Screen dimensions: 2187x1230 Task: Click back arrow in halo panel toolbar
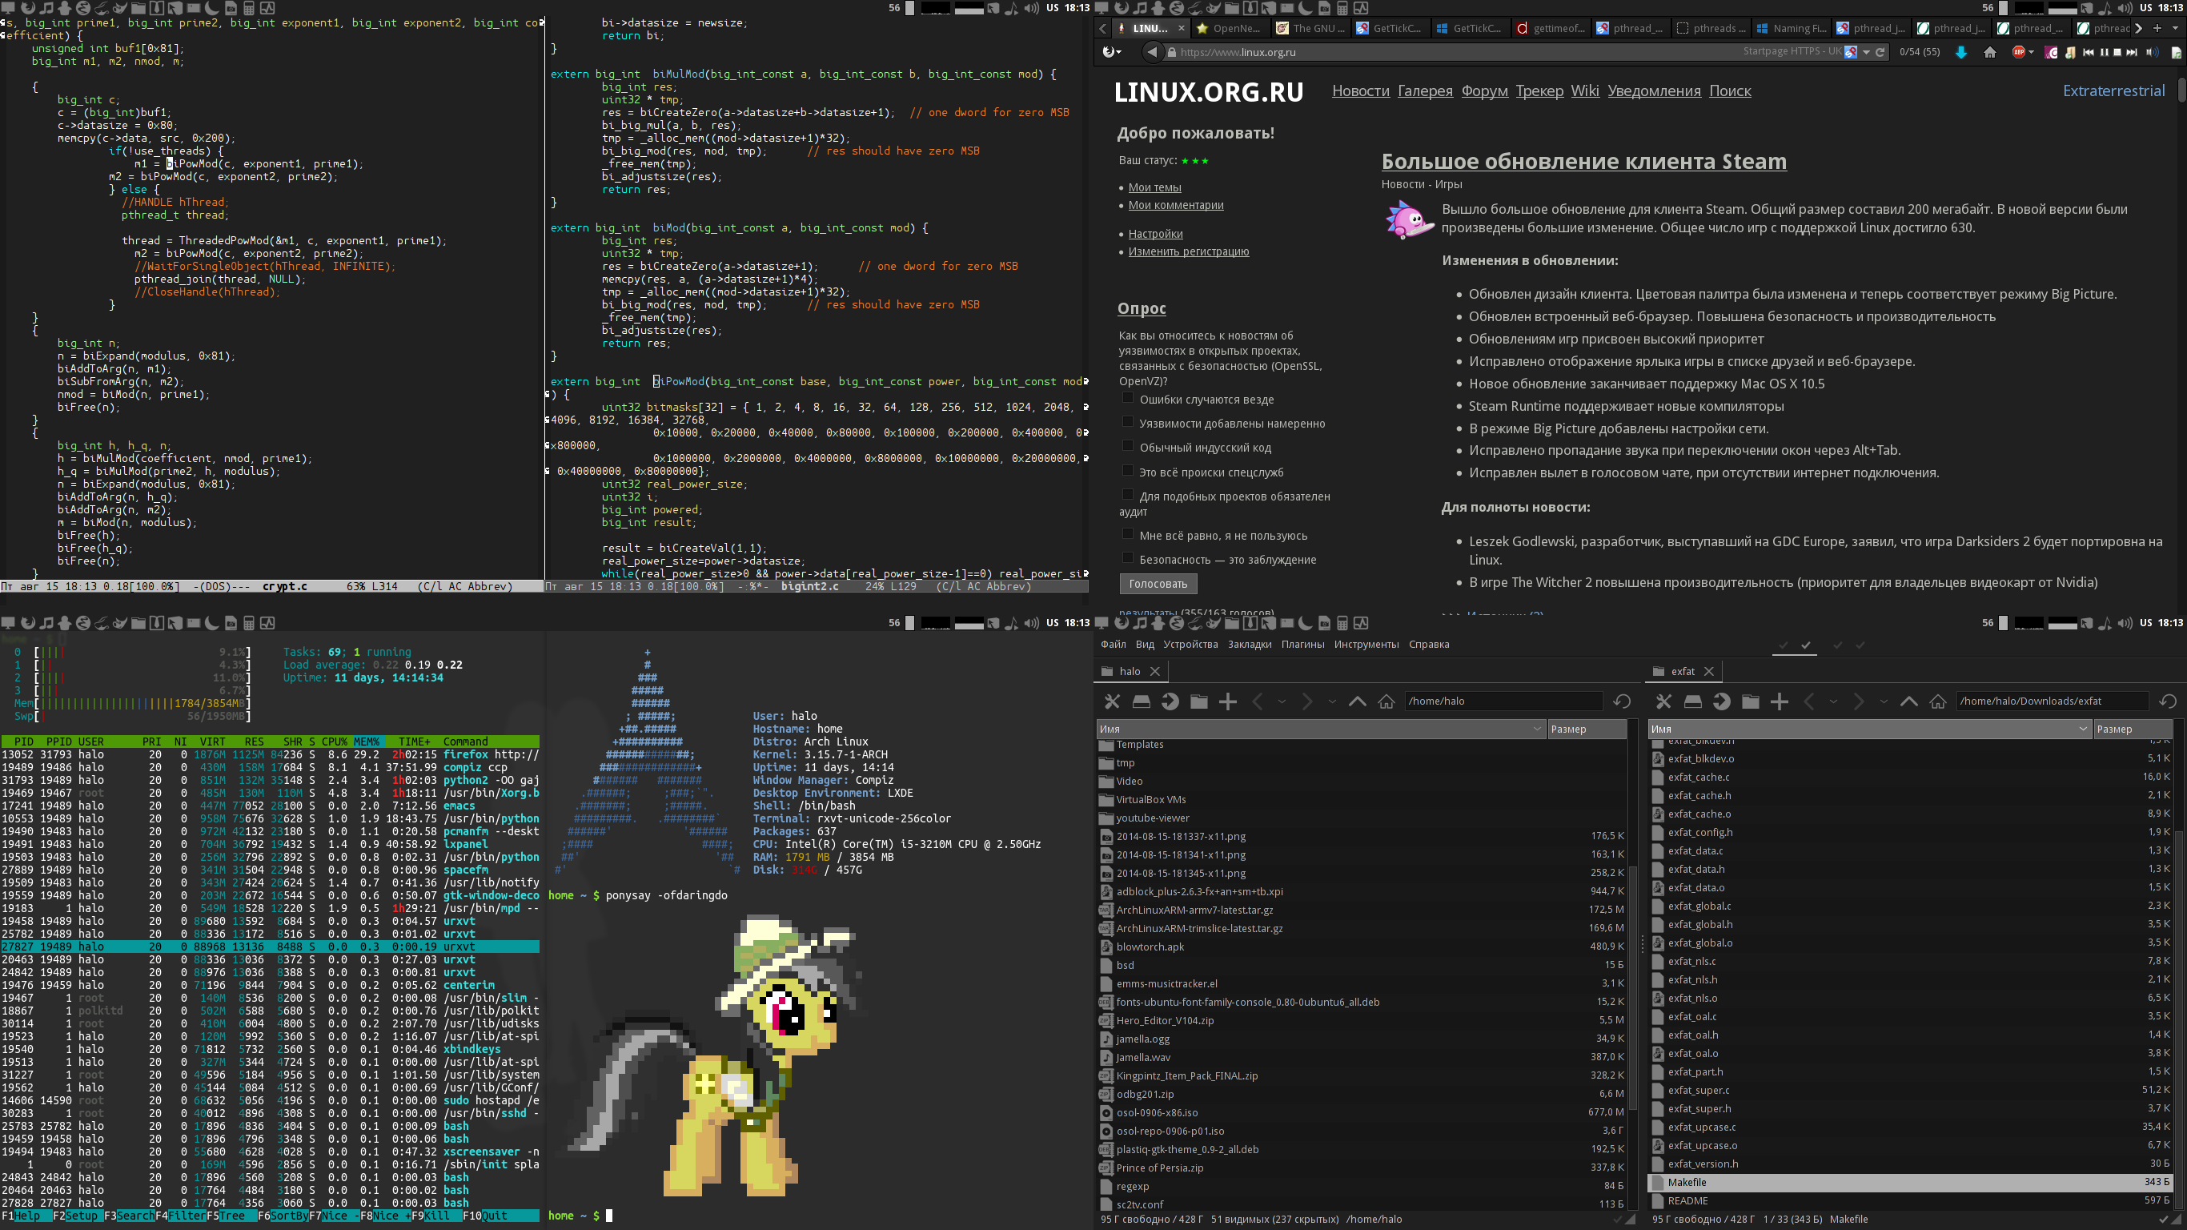tap(1258, 701)
